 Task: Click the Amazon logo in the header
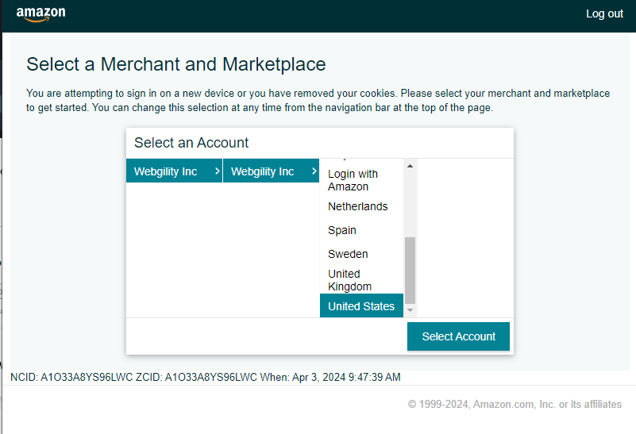click(x=40, y=13)
